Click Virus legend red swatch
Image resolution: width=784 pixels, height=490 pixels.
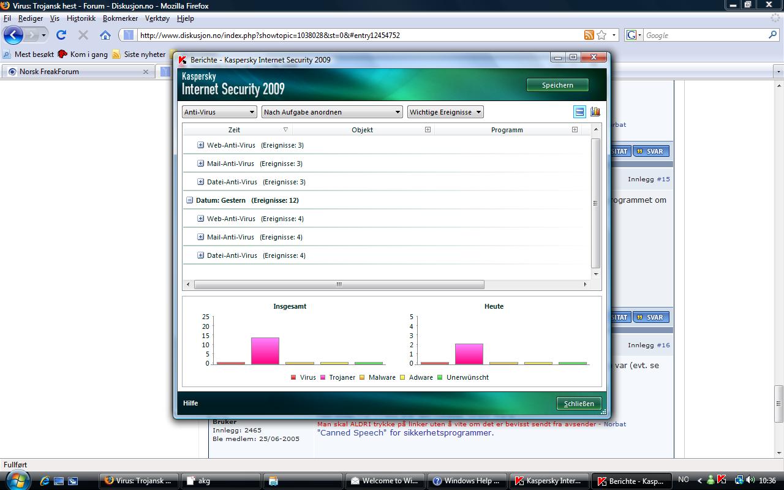click(293, 377)
